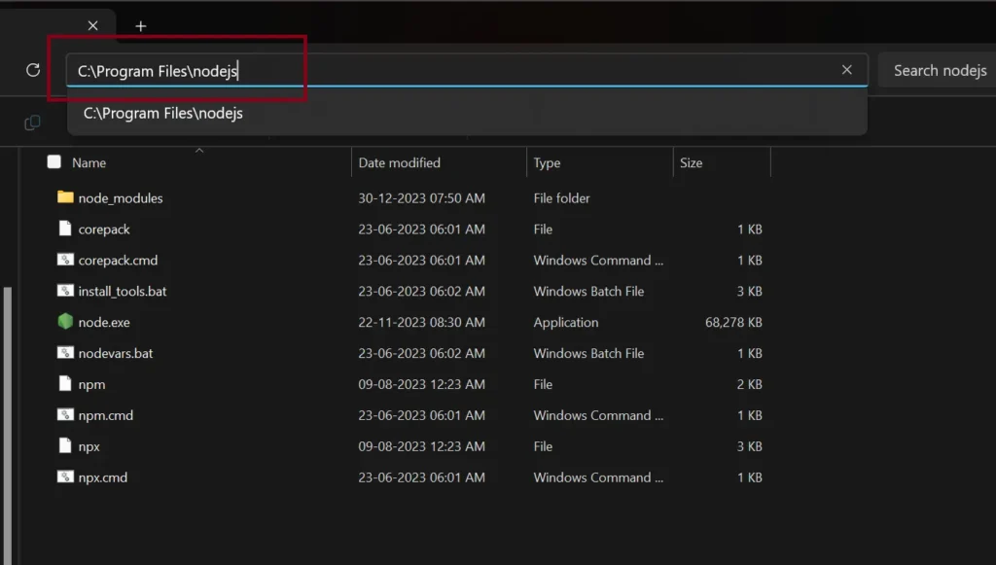Viewport: 996px width, 565px height.
Task: Click node.exe date 22-11-2023 08:30 AM
Action: (x=422, y=323)
